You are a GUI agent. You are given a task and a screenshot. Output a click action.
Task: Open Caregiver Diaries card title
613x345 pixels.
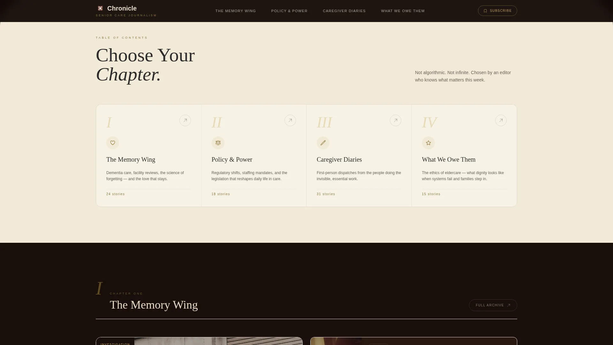coord(339,159)
